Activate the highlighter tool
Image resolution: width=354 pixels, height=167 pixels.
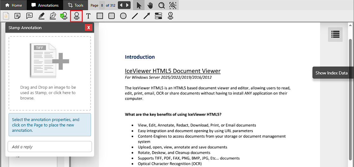pyautogui.click(x=41, y=16)
